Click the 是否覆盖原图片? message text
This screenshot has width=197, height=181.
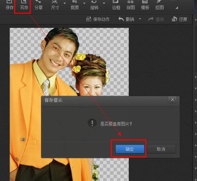[x=116, y=124]
